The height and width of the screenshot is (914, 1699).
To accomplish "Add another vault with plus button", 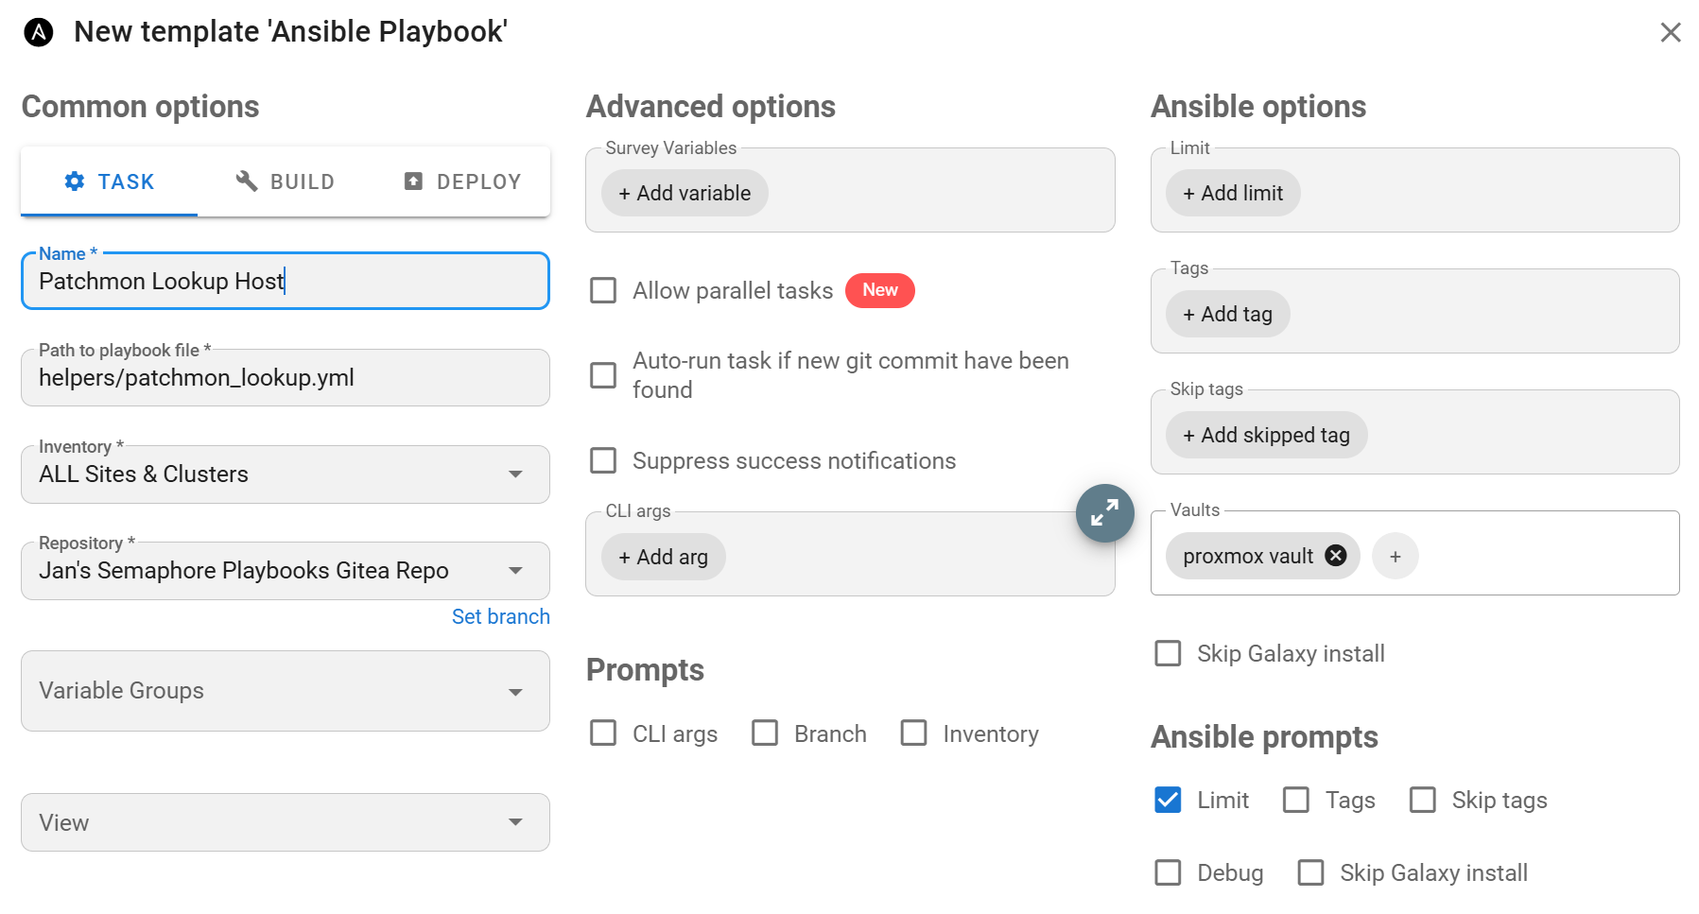I will [x=1395, y=556].
